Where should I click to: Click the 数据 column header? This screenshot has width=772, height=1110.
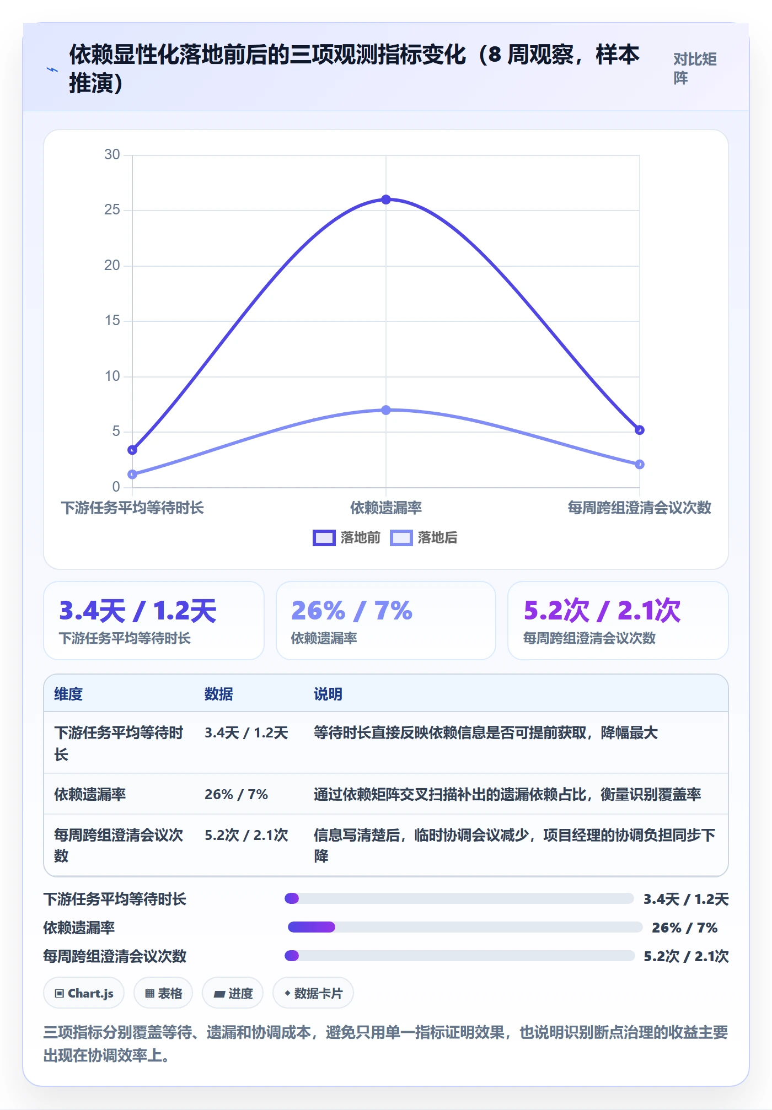[x=219, y=694]
